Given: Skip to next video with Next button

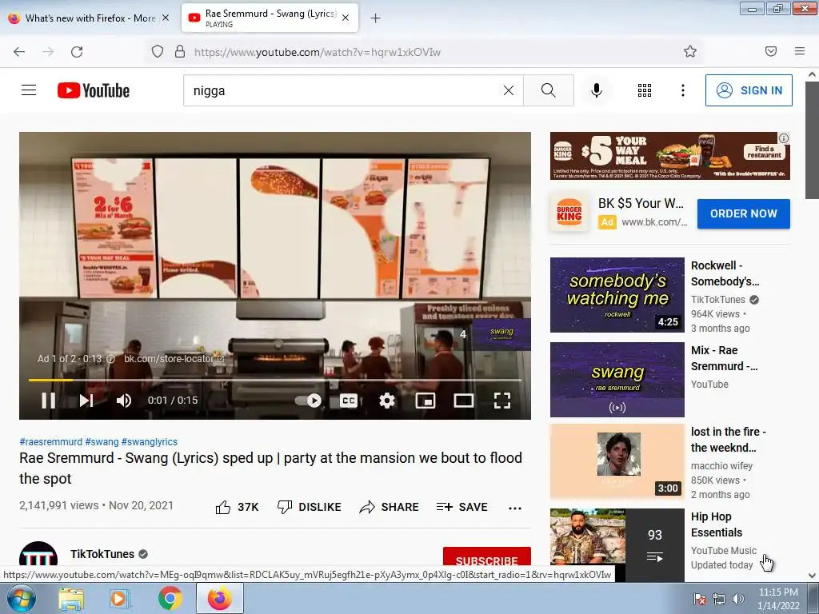Looking at the screenshot, I should tap(86, 401).
